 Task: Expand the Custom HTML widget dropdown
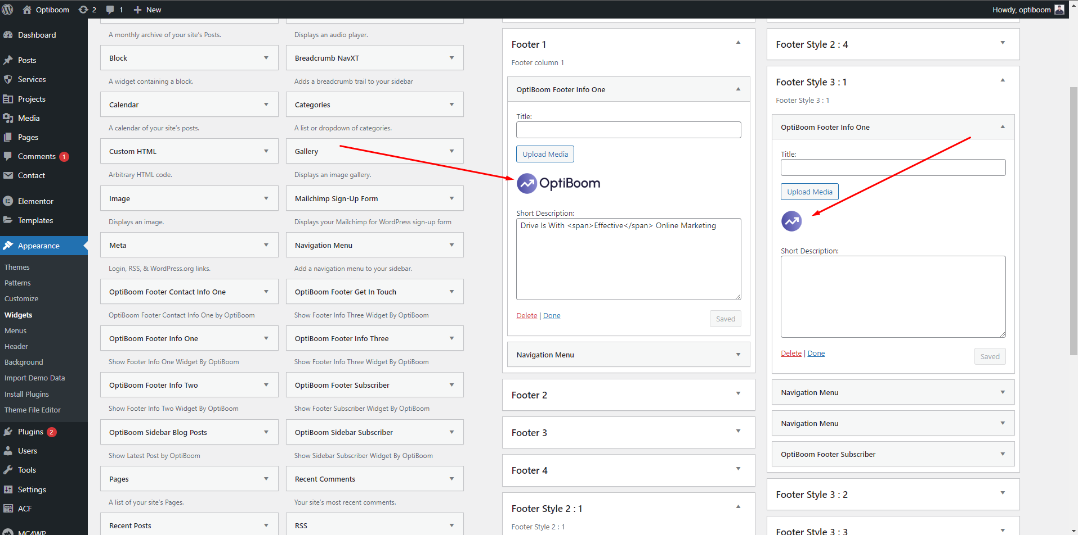[266, 151]
